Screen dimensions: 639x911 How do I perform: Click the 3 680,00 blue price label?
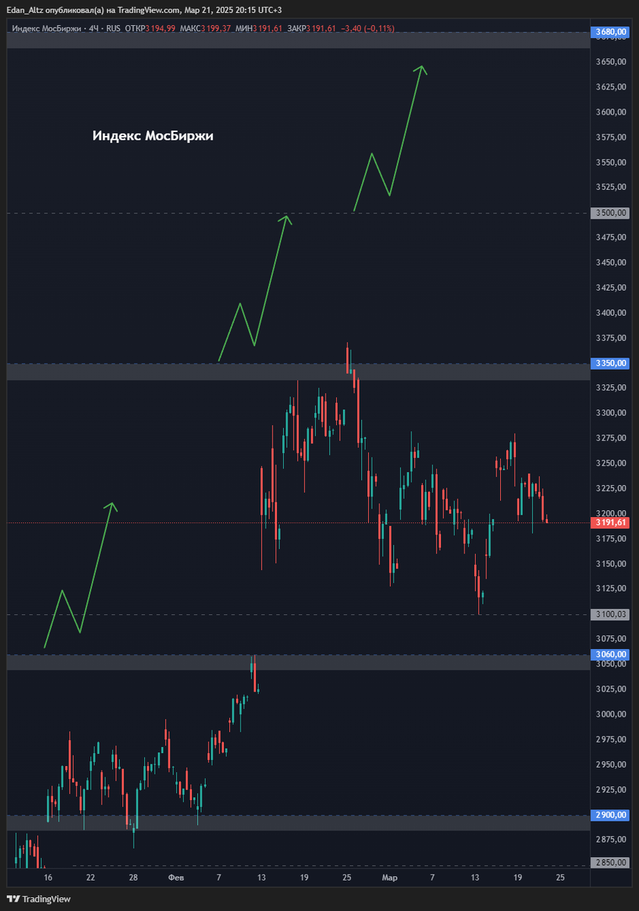point(611,32)
